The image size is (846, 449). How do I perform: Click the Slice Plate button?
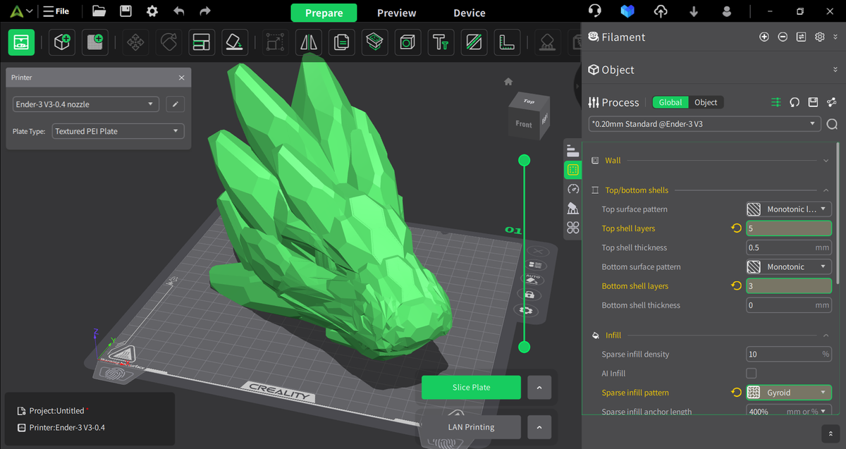click(x=471, y=387)
